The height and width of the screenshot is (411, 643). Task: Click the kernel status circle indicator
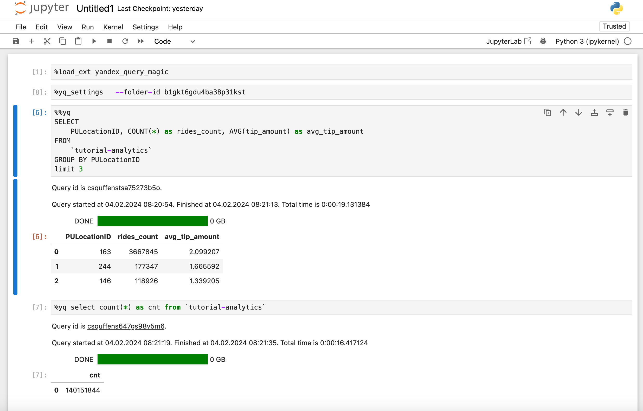(627, 41)
